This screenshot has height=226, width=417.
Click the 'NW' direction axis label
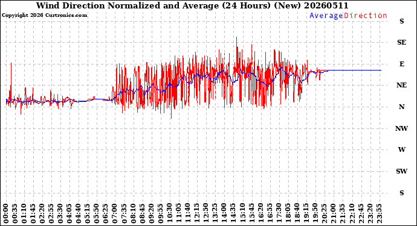(x=401, y=128)
